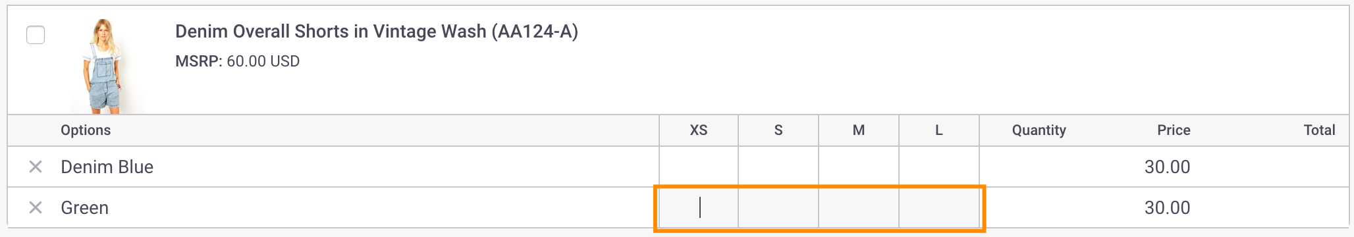Focus the XS quantity field for Denim Blue

pos(699,167)
